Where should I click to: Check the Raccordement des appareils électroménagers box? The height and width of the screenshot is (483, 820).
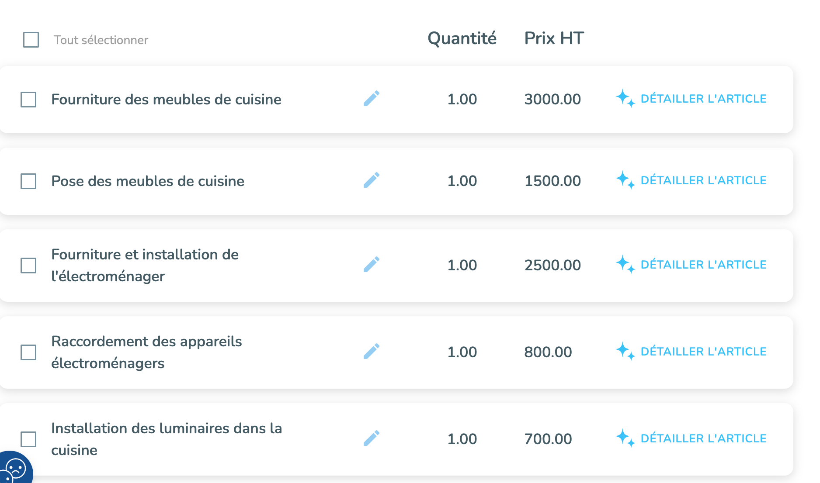coord(28,352)
